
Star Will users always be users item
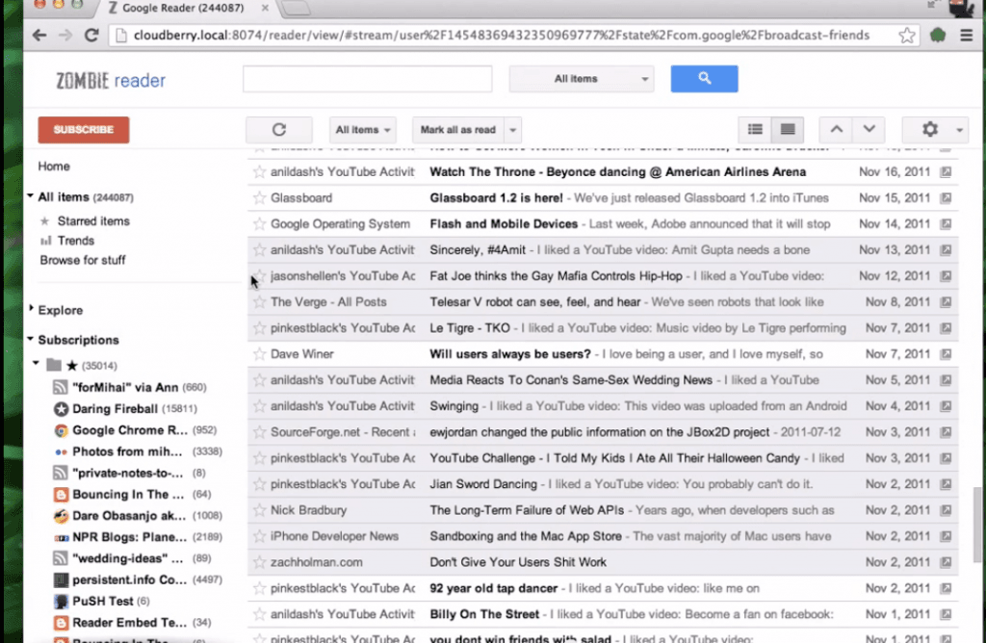coord(259,354)
